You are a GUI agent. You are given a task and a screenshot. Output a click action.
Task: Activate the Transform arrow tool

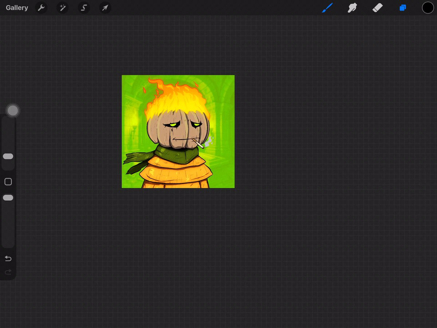(x=105, y=8)
